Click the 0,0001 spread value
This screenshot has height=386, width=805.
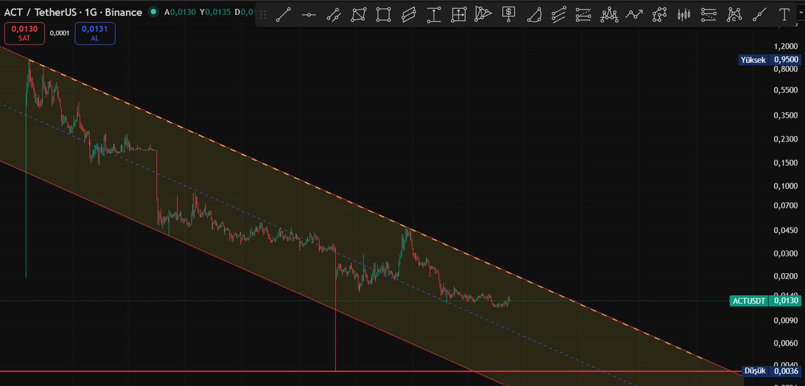pos(60,33)
